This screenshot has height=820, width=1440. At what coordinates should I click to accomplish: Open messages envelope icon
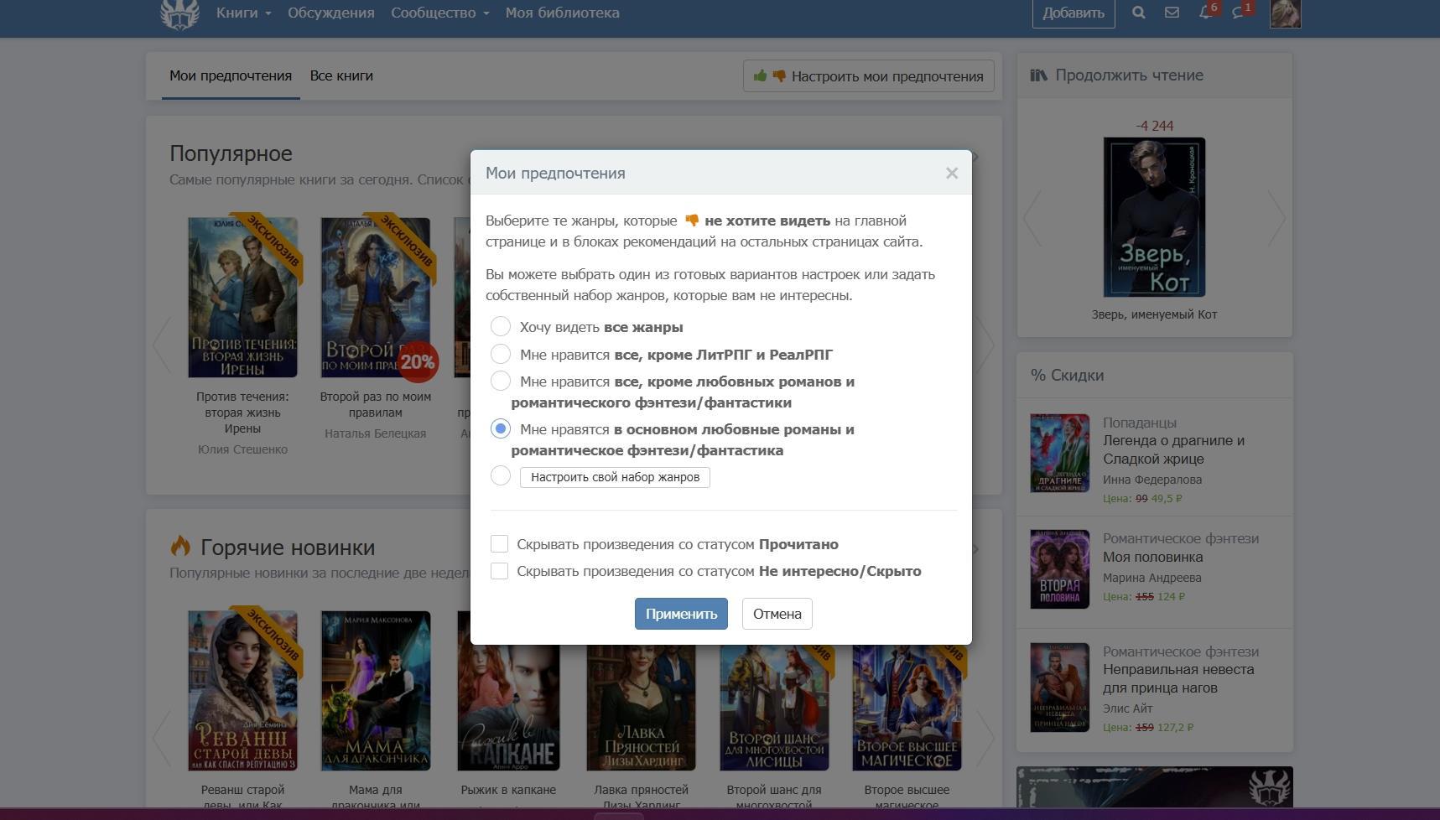click(1172, 13)
